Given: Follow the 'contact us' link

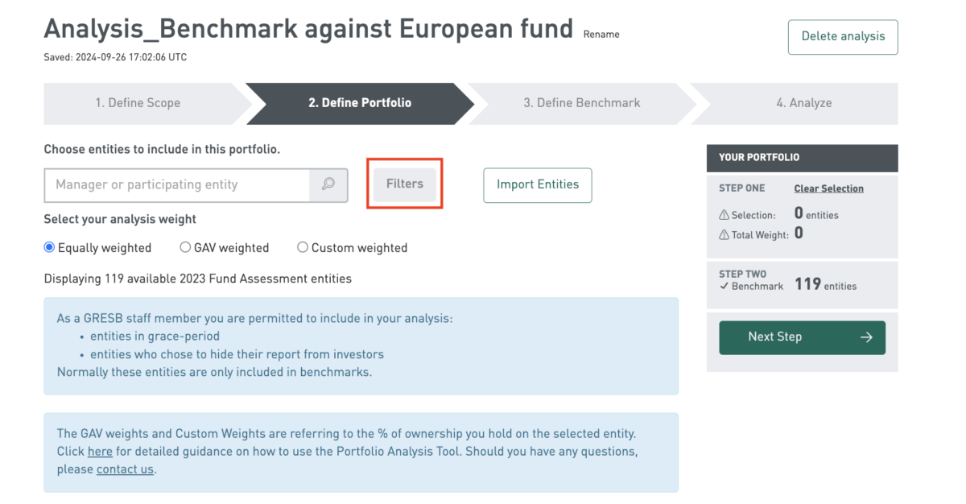Looking at the screenshot, I should tap(125, 469).
